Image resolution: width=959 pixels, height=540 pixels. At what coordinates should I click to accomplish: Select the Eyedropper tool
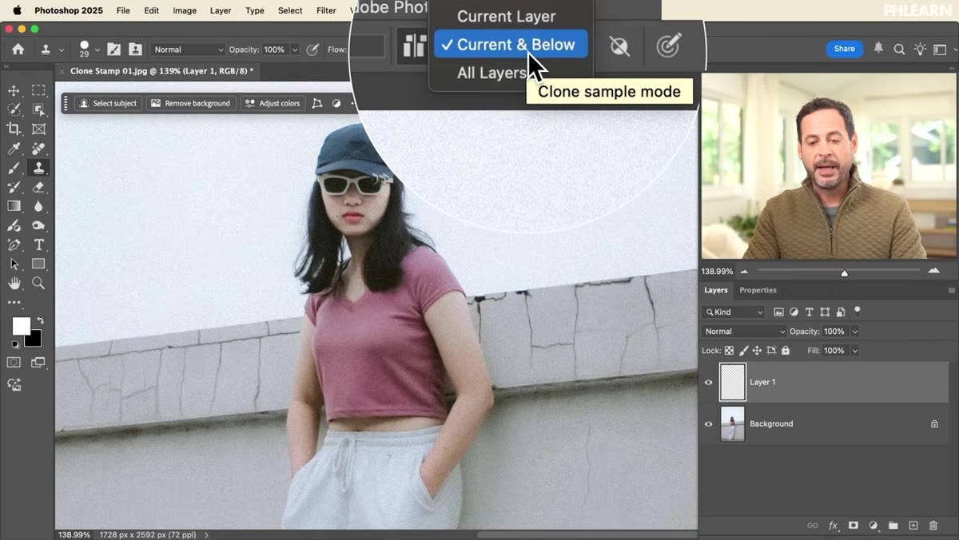point(14,149)
